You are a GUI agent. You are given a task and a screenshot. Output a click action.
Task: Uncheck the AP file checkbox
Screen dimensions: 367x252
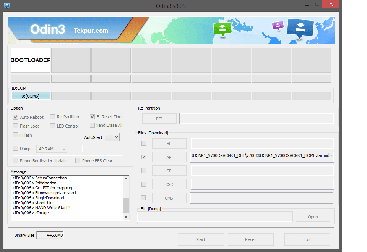click(144, 157)
